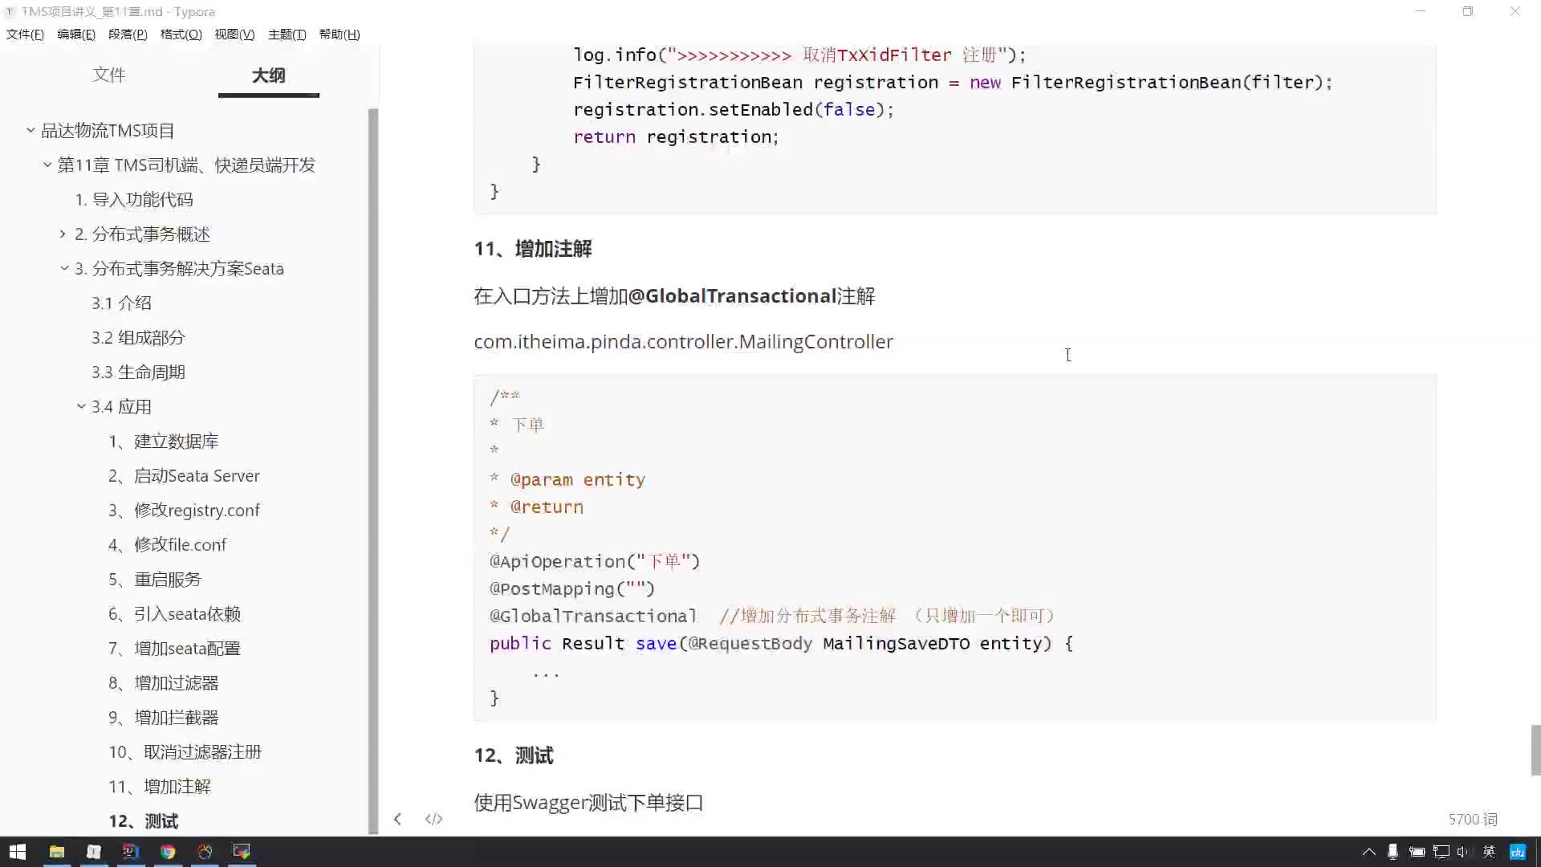Jump to 2、启动Seata Server heading
The image size is (1541, 867).
point(184,475)
